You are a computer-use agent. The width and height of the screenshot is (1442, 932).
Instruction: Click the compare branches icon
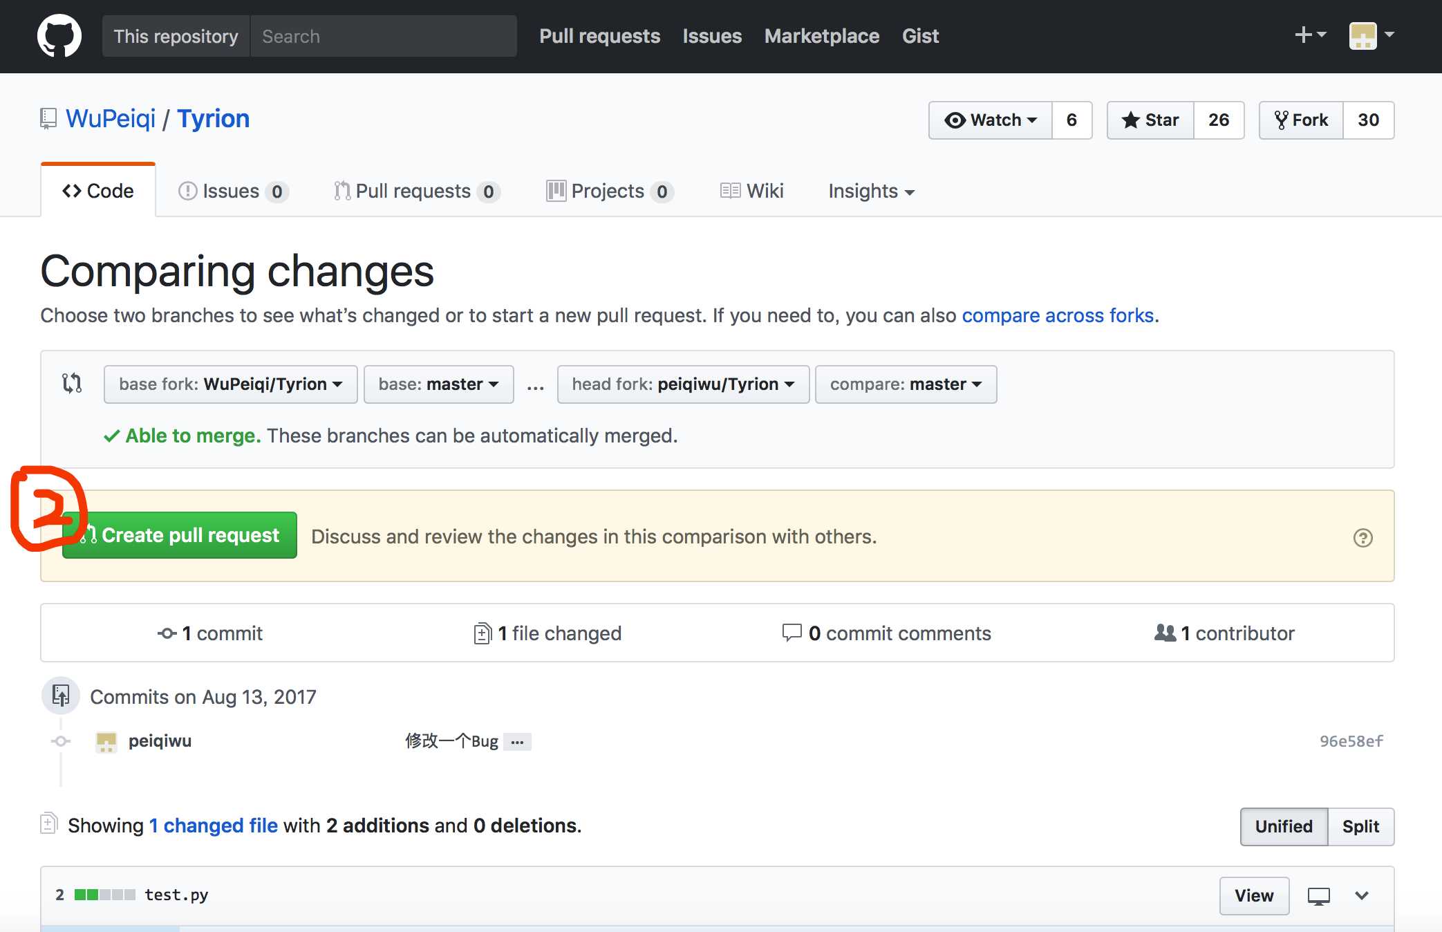click(x=71, y=384)
